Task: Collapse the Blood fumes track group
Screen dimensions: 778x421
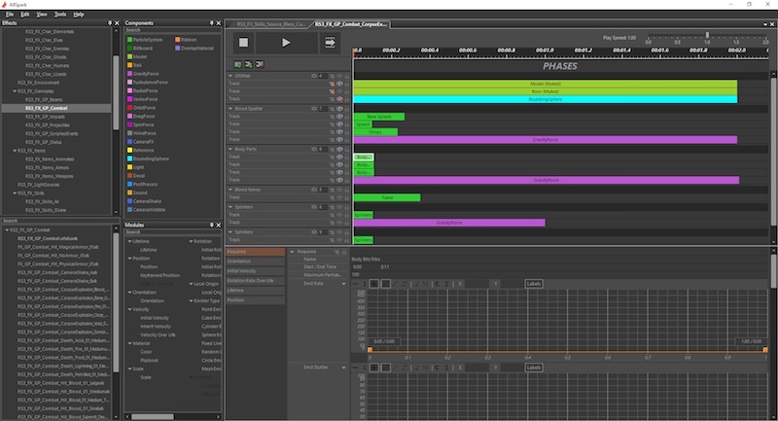Action: click(230, 190)
